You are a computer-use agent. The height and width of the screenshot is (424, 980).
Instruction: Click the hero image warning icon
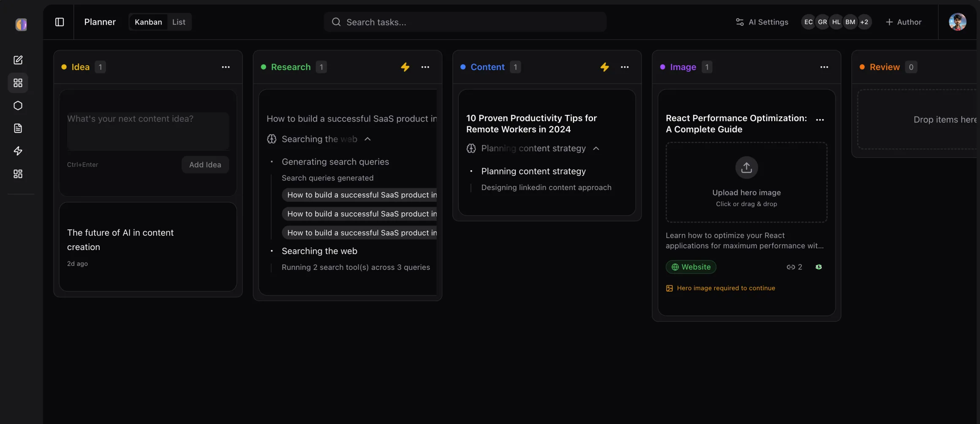tap(670, 288)
